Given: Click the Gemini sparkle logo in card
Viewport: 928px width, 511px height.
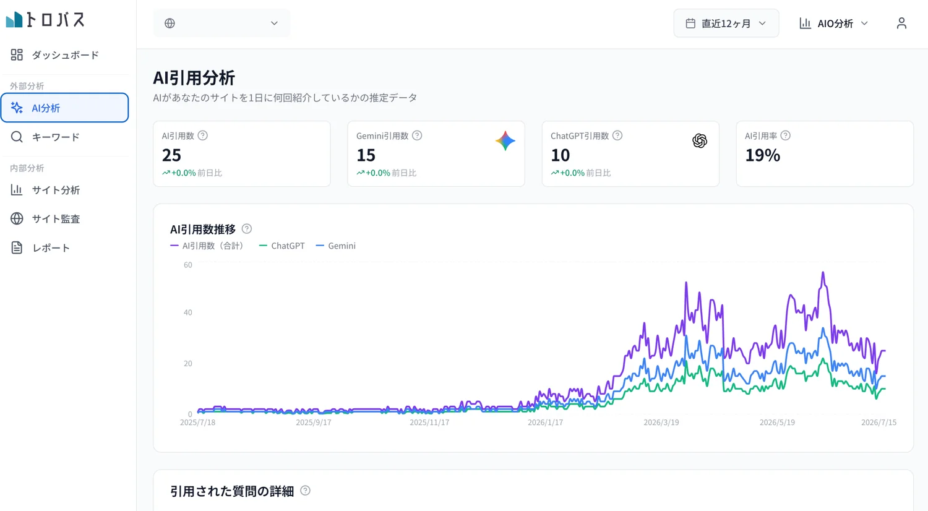Looking at the screenshot, I should click(x=505, y=141).
